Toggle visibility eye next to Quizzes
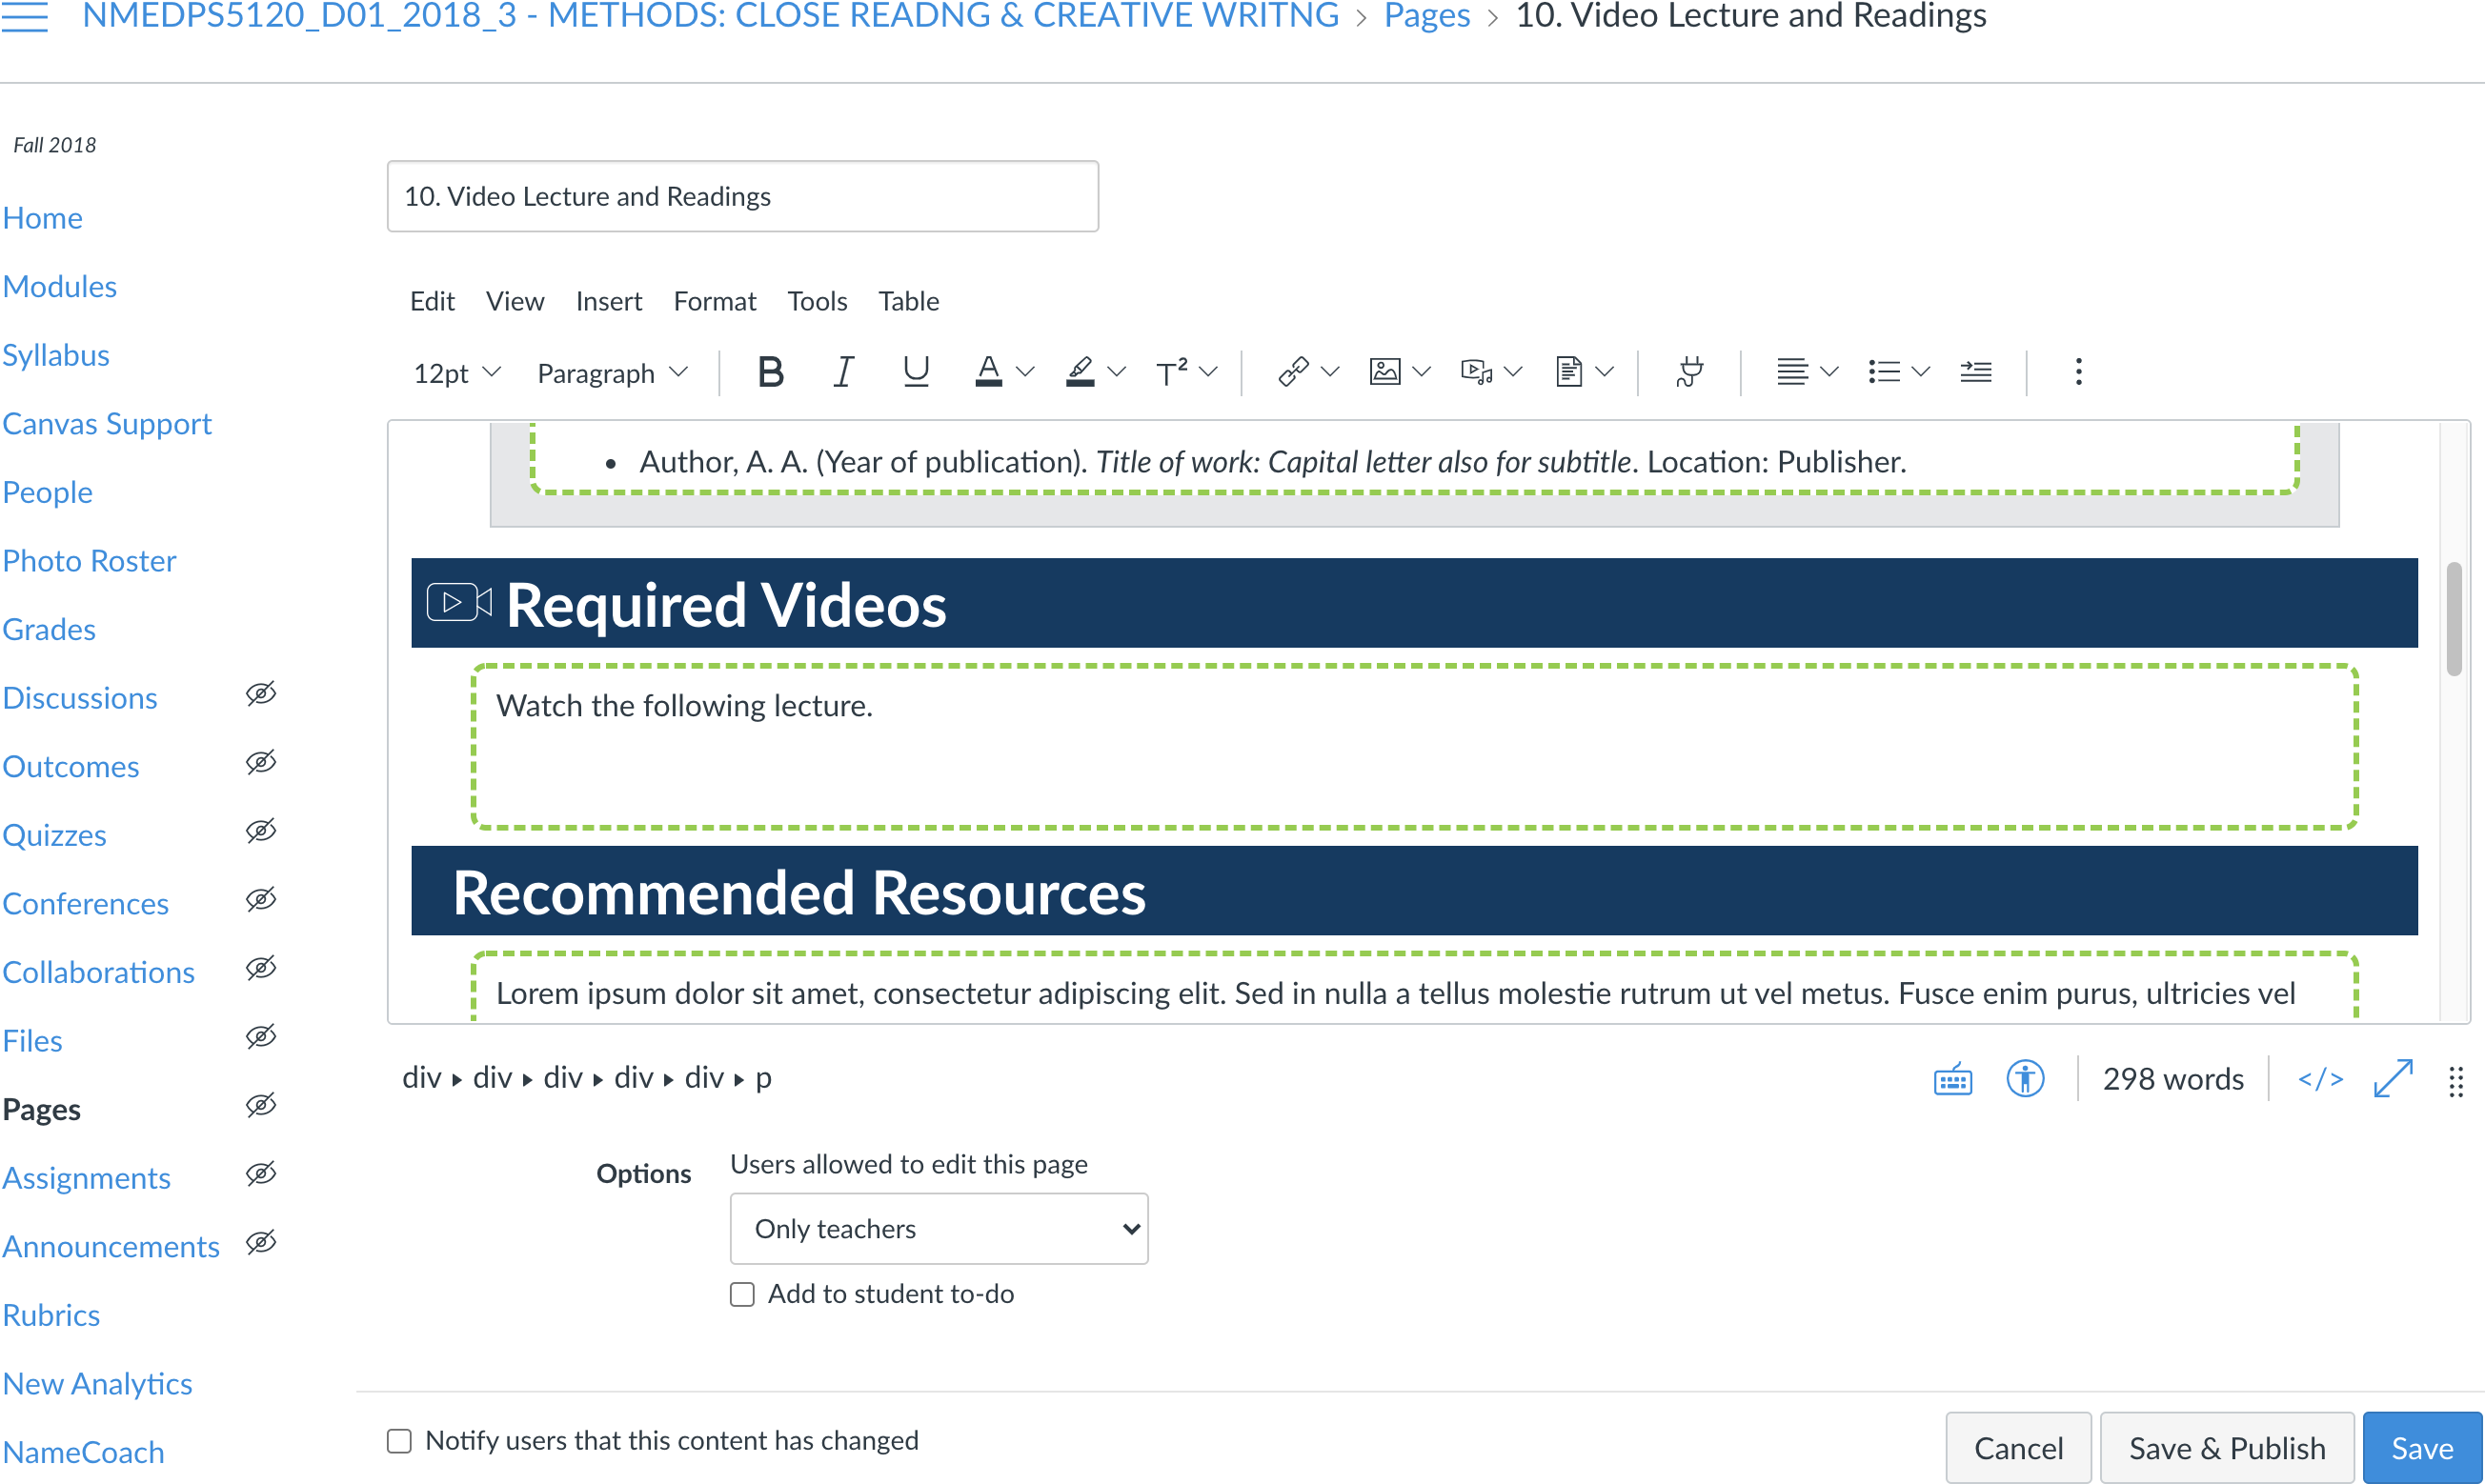Screen dimensions: 2485x1484 [x=261, y=831]
